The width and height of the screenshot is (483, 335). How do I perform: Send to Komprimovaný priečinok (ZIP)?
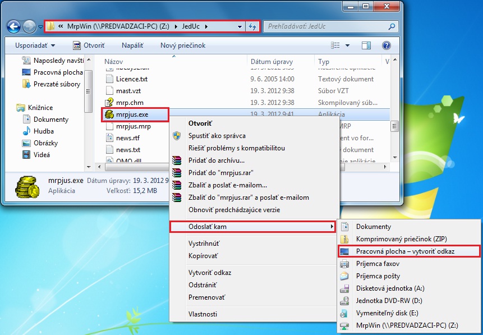coord(409,239)
